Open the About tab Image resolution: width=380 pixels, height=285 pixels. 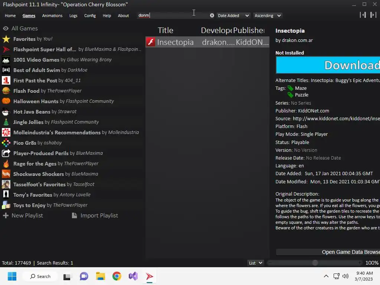[123, 16]
